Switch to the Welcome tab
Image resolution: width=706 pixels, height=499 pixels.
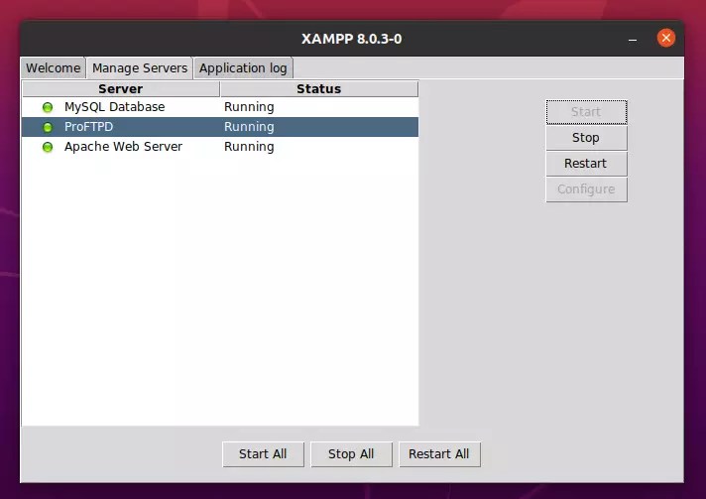53,68
